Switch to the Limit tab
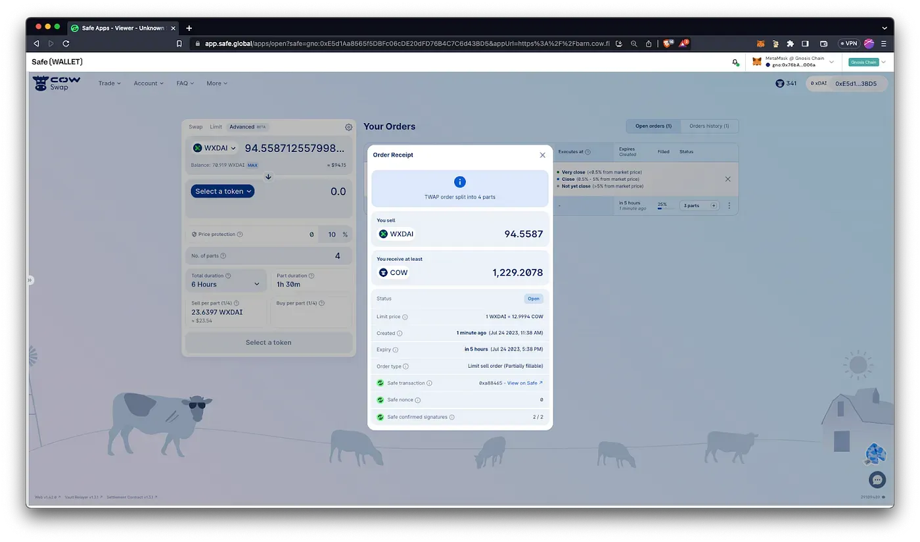This screenshot has height=542, width=920. coord(216,127)
